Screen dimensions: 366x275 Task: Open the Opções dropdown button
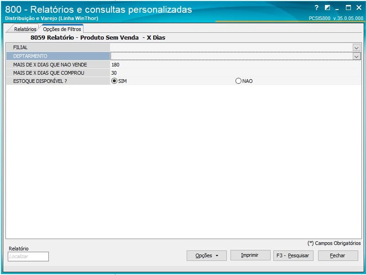(x=207, y=255)
